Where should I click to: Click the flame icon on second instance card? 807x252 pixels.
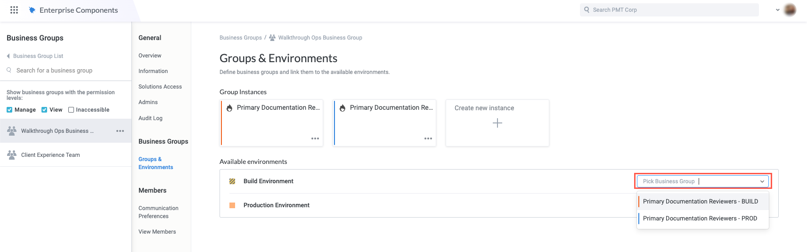tap(342, 108)
